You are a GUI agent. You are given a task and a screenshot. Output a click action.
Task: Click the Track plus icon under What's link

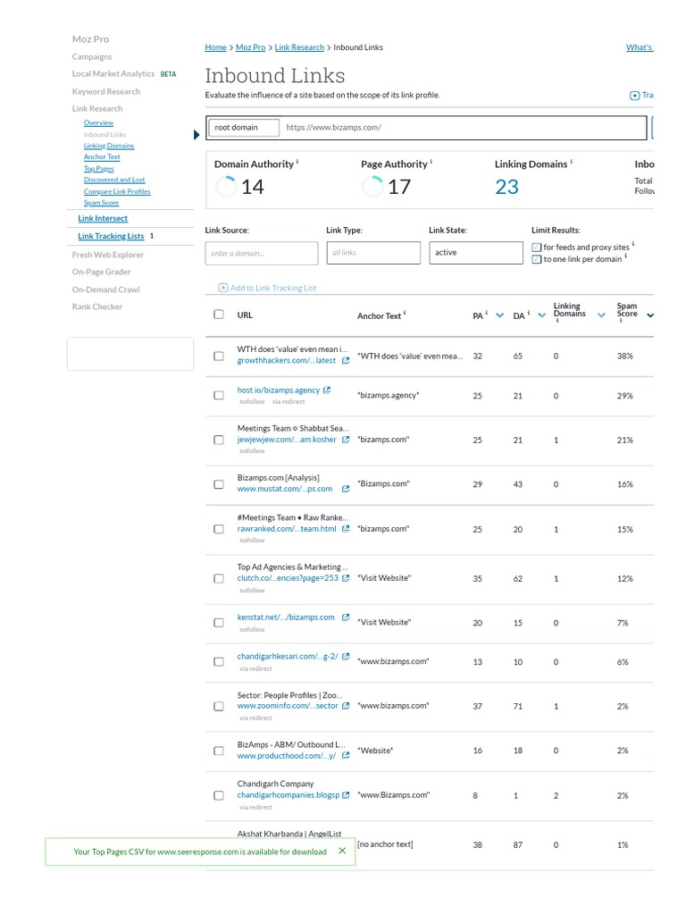pos(635,96)
